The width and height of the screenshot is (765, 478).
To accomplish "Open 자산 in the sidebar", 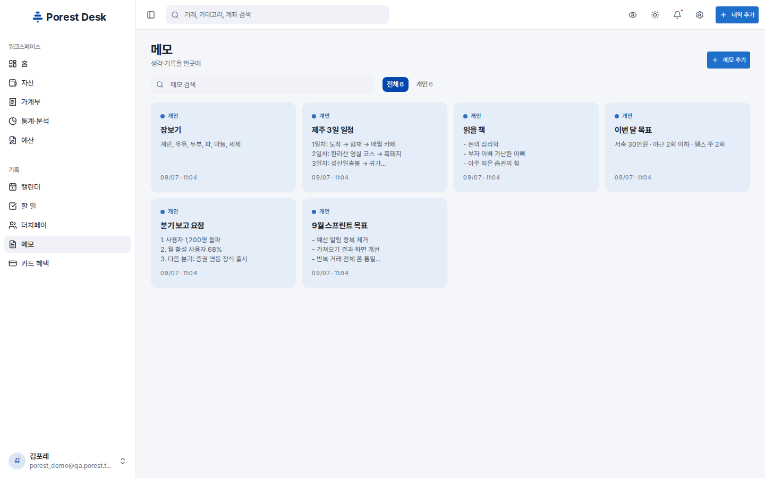I will [x=67, y=83].
